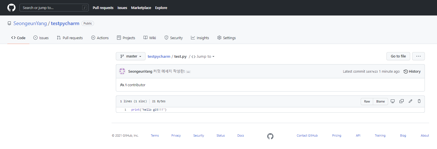
Task: Click the Go to file button
Action: pyautogui.click(x=398, y=56)
